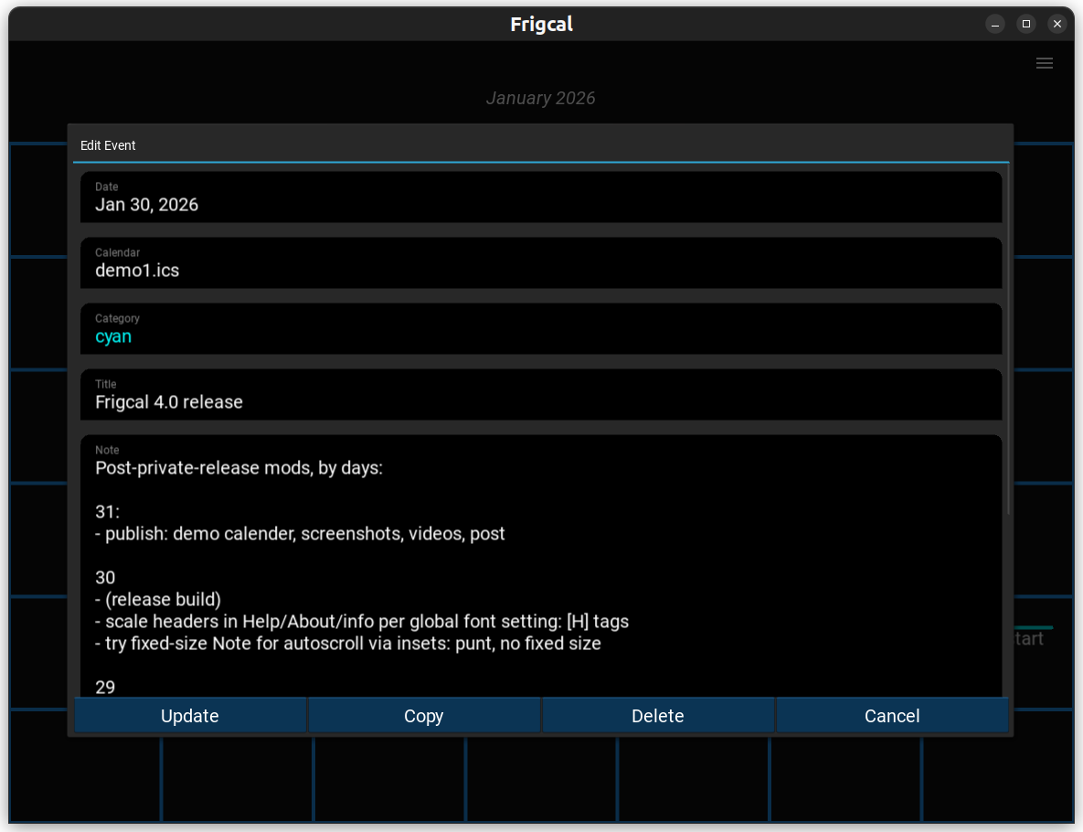Click the Copy button
The height and width of the screenshot is (832, 1083).
[424, 716]
